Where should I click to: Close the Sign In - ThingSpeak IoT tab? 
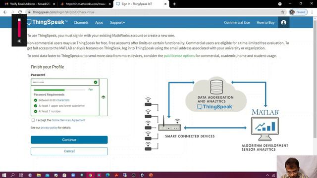[x=165, y=4]
